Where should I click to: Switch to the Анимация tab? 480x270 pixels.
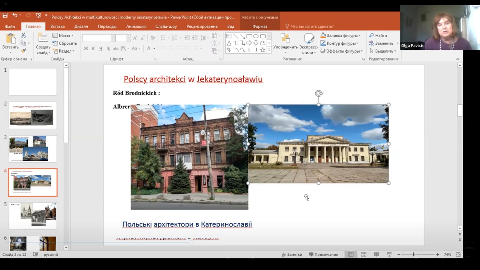pyautogui.click(x=136, y=26)
